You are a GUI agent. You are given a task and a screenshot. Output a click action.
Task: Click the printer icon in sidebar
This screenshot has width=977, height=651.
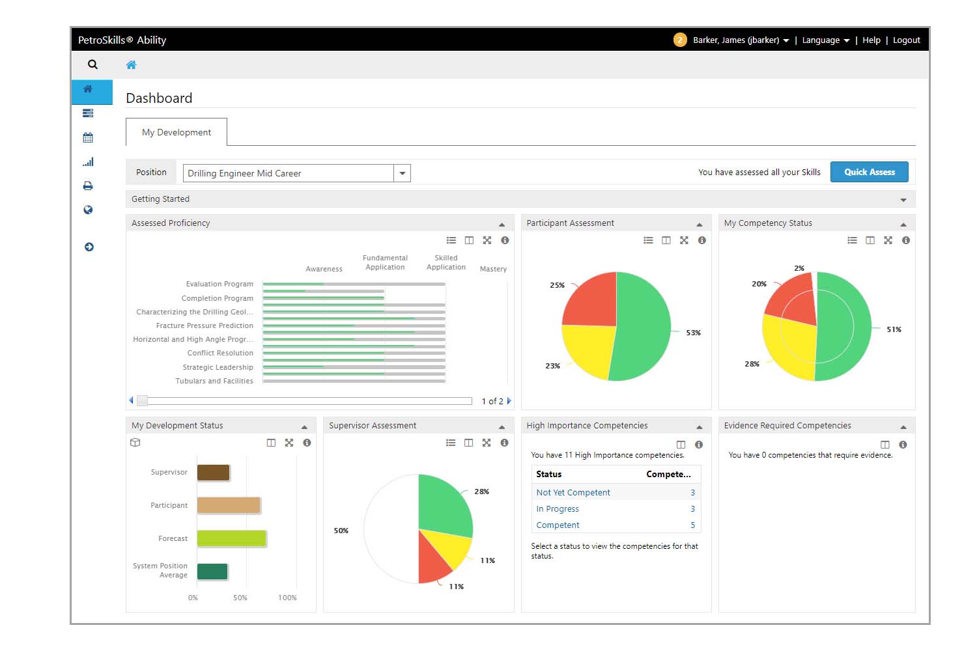[88, 186]
